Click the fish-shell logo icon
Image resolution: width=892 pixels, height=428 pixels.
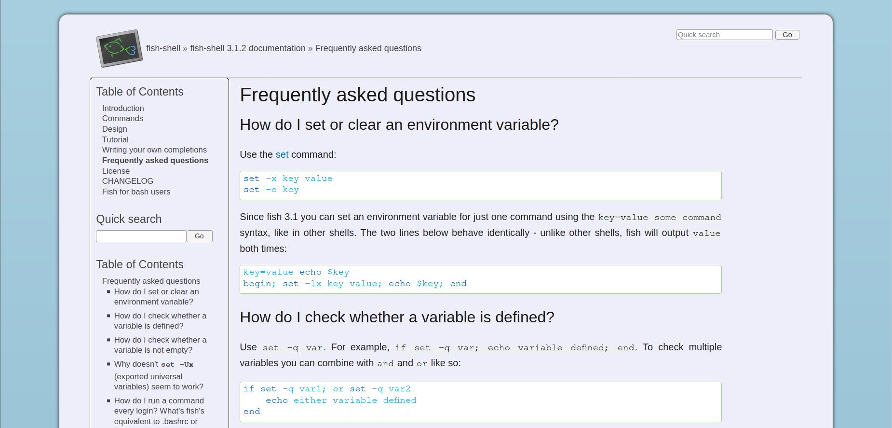pos(119,48)
